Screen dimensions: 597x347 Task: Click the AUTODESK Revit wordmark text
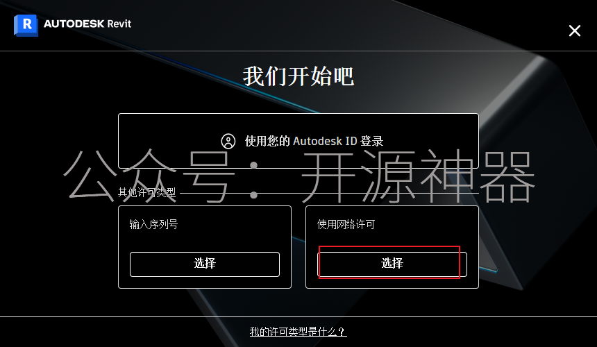87,24
